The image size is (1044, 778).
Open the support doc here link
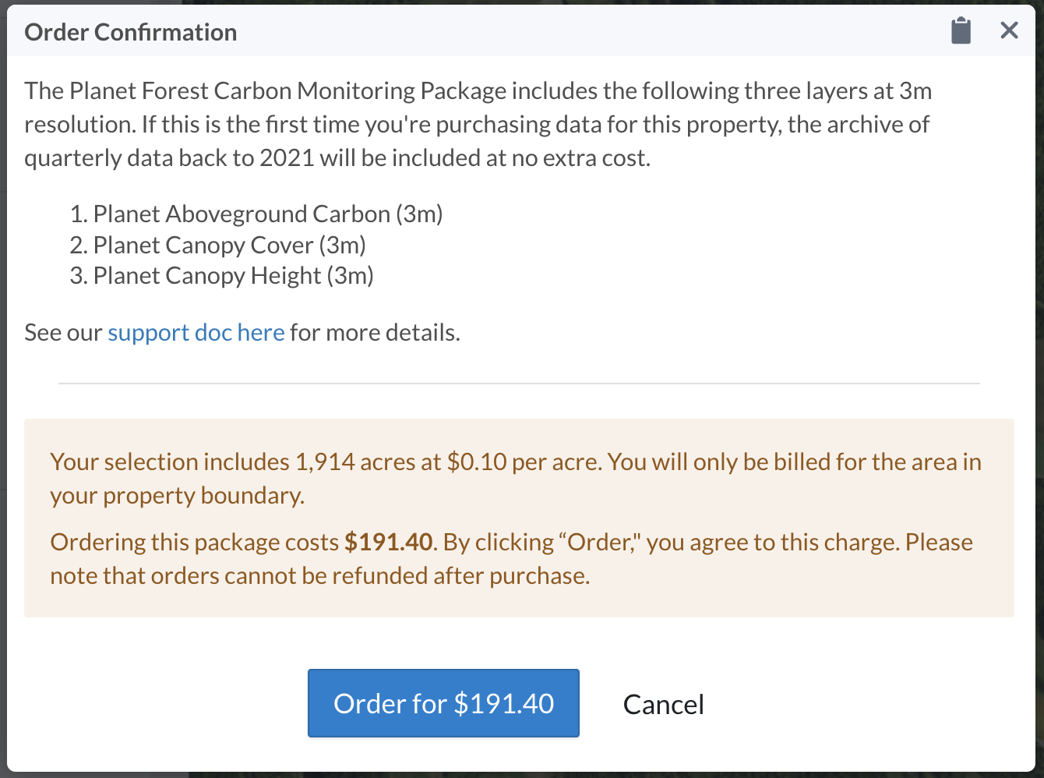[x=196, y=333]
